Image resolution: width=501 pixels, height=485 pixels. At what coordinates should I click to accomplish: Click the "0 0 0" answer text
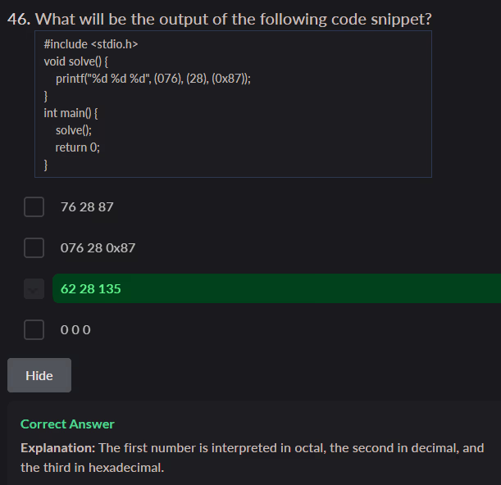[x=75, y=329]
